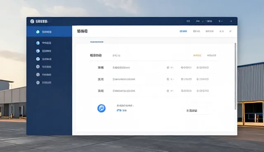The width and height of the screenshot is (264, 152).
Task: Click the arrow icon at end of header tabs
Action: point(231,31)
